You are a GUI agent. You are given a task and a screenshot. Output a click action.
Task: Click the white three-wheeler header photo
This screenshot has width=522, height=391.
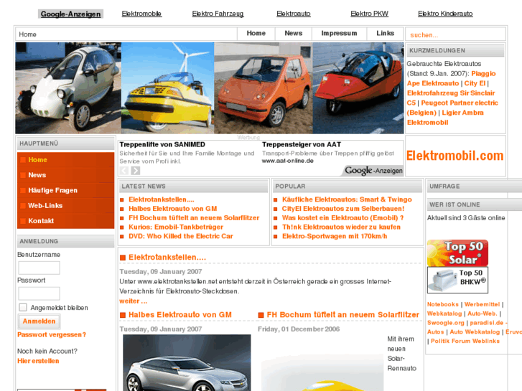click(x=68, y=88)
